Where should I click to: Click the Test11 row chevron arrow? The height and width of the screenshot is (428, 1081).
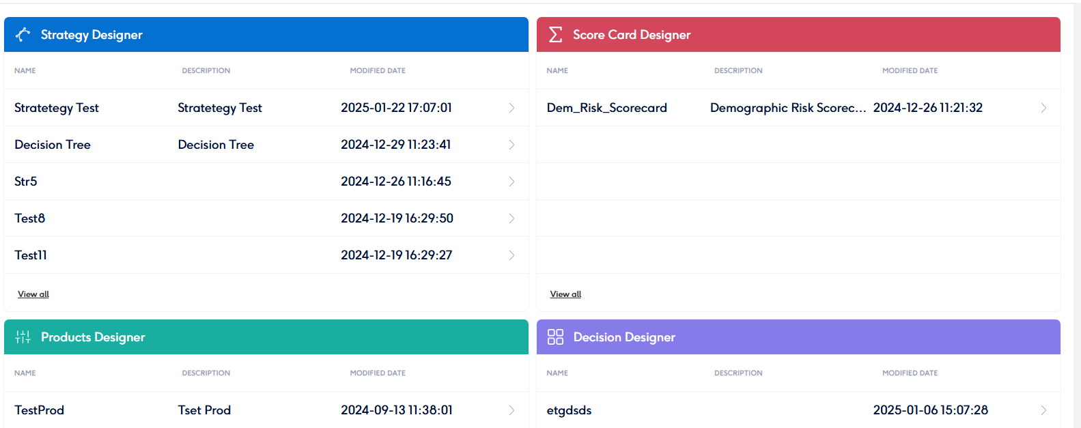[511, 255]
